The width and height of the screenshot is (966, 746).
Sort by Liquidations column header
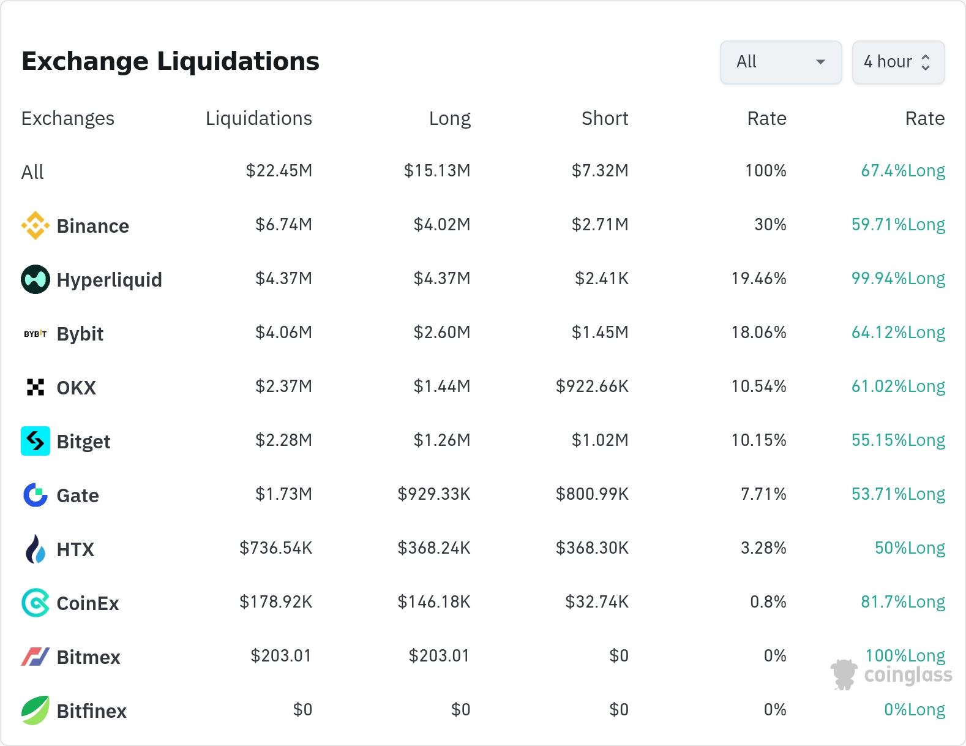click(x=258, y=118)
